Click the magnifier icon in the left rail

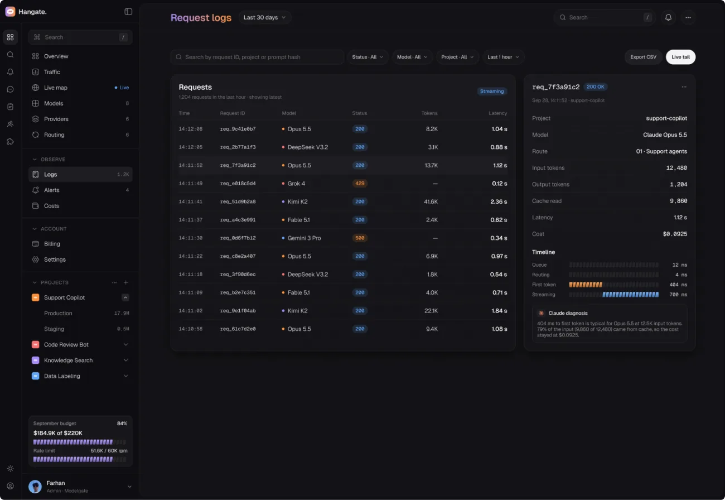(10, 55)
